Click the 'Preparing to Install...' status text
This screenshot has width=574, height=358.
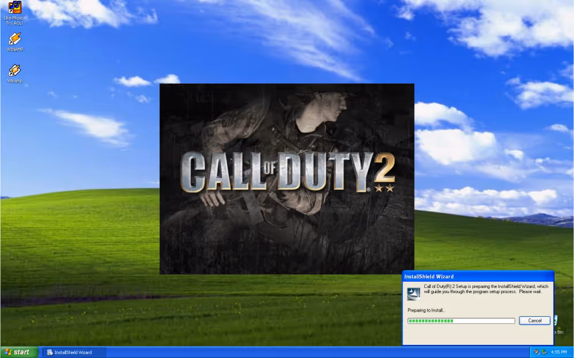(x=426, y=310)
